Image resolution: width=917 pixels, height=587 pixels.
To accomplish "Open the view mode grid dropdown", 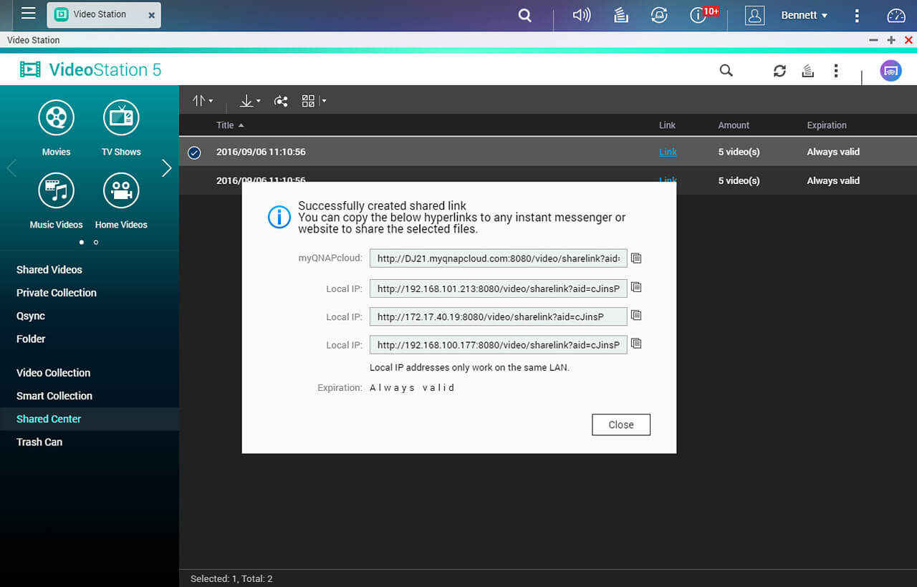I will (314, 101).
